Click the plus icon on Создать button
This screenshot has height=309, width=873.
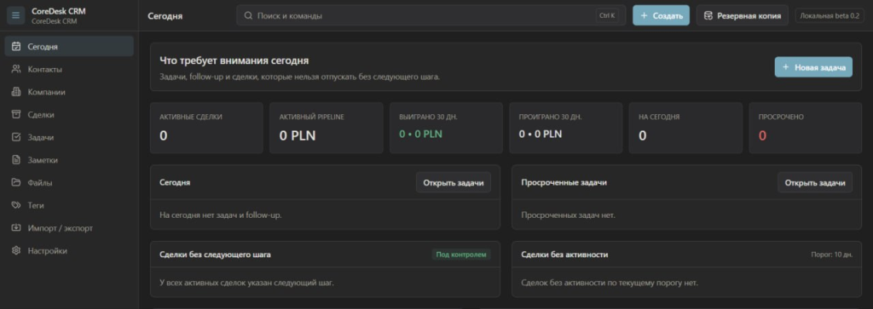[645, 16]
